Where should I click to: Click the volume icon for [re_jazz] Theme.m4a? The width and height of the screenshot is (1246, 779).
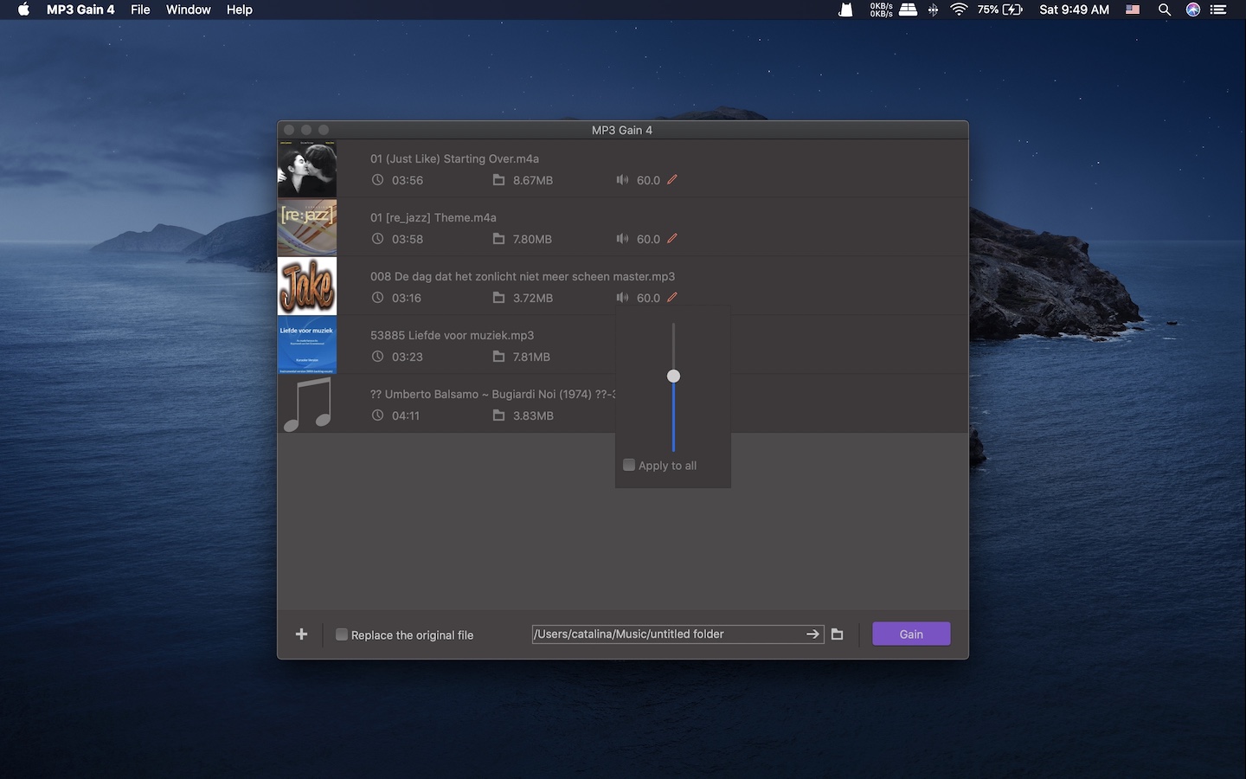click(622, 239)
